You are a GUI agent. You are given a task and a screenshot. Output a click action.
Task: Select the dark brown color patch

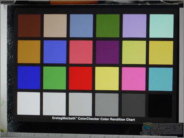pyautogui.click(x=29, y=26)
